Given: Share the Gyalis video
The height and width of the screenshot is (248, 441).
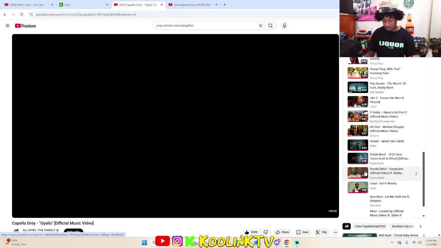Looking at the screenshot, I should tap(282, 232).
